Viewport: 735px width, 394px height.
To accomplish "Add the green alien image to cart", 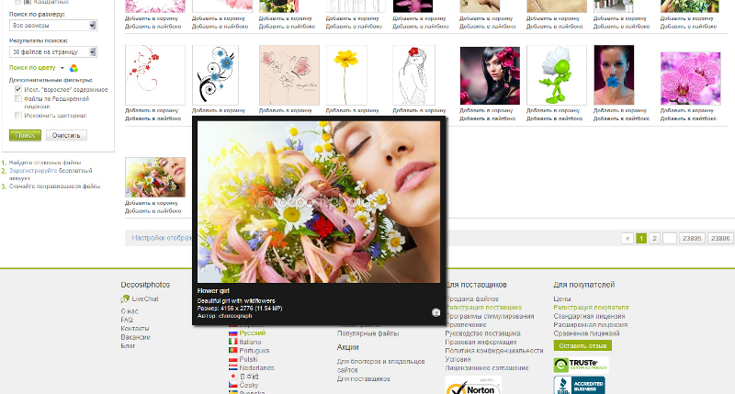I will coord(554,110).
